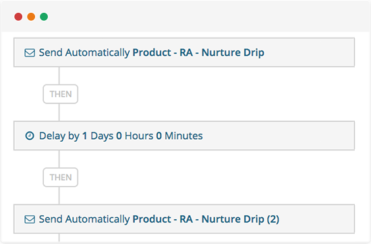The image size is (371, 244).
Task: Select the Delay by workflow step row
Action: [x=184, y=136]
